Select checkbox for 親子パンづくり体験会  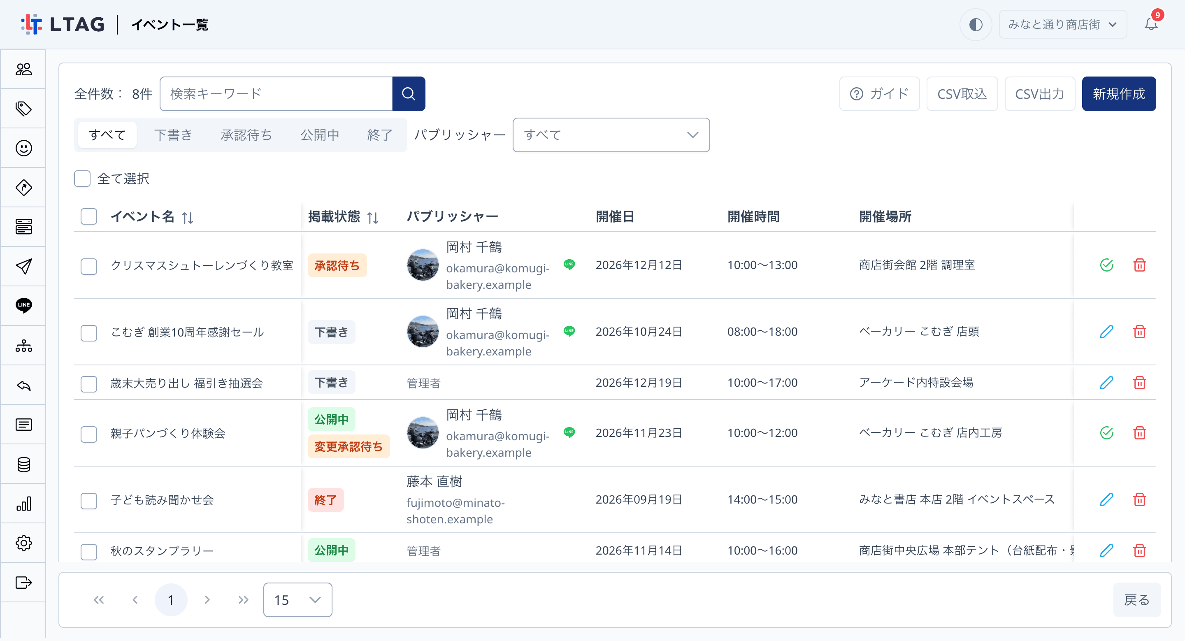point(89,434)
